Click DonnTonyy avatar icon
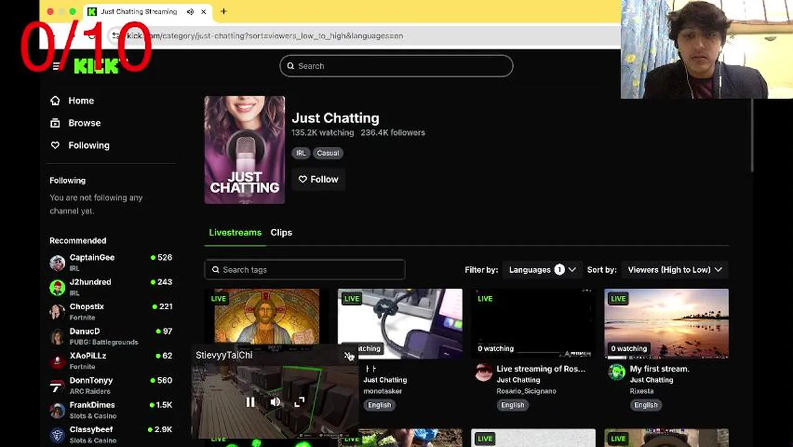This screenshot has height=447, width=793. click(x=57, y=386)
